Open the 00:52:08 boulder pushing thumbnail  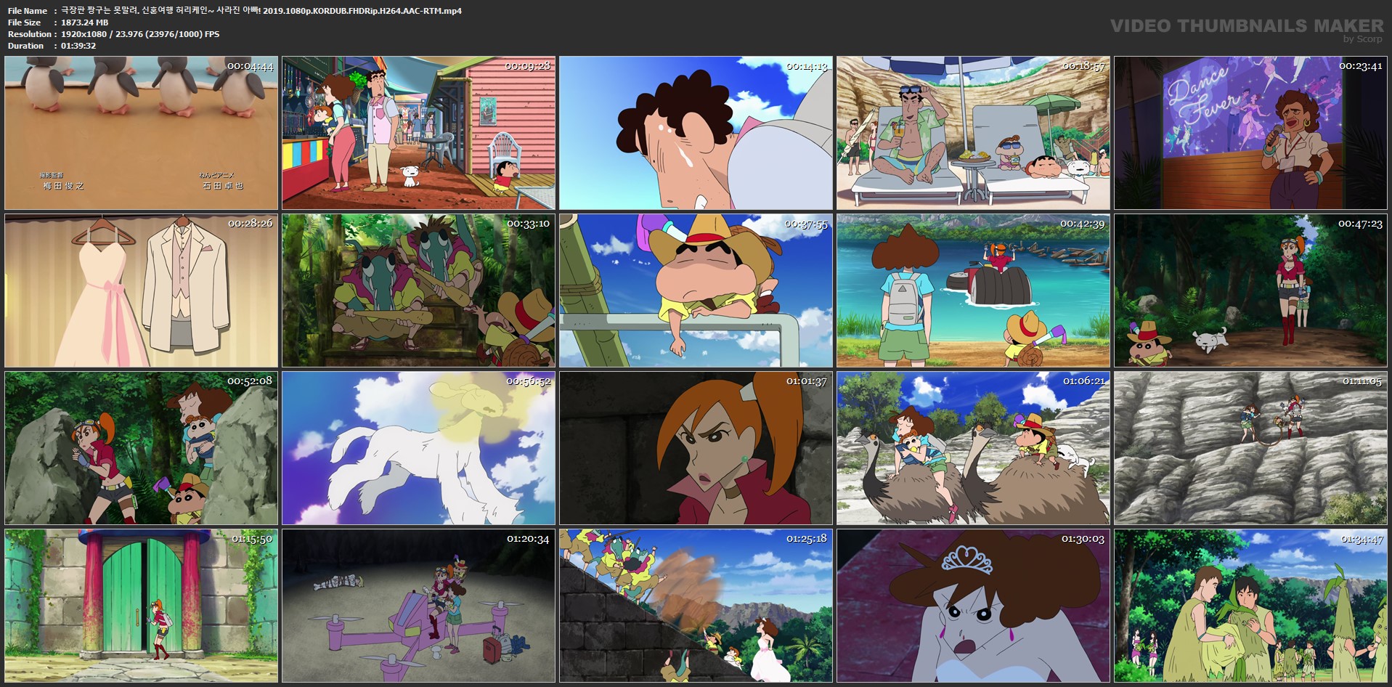142,448
